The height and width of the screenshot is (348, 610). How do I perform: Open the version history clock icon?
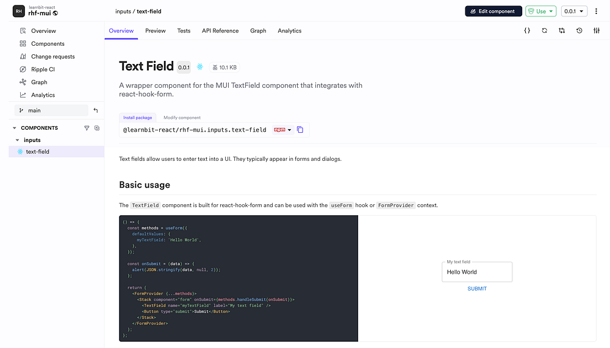[x=579, y=30]
